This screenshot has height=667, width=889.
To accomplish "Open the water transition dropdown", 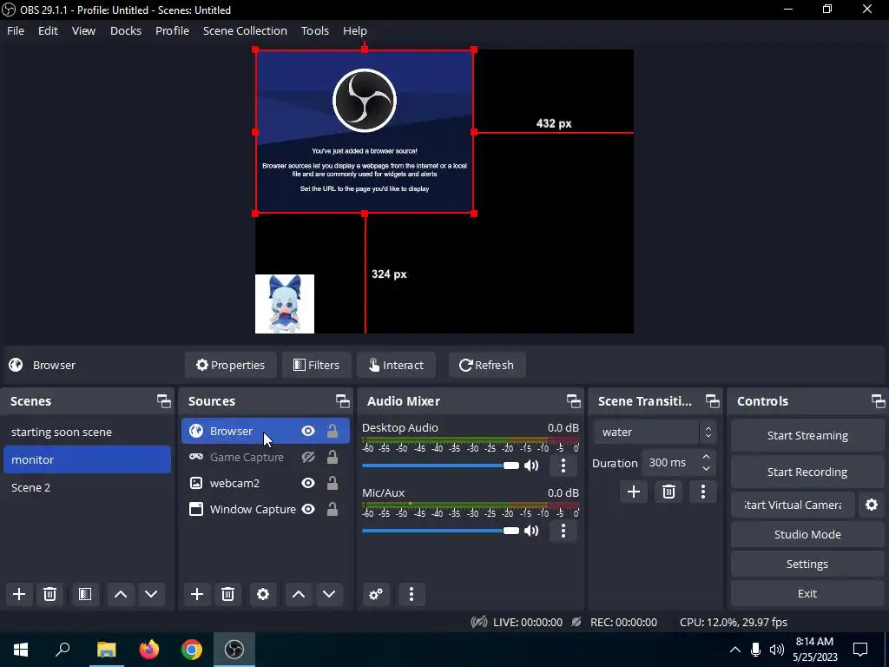I will [655, 433].
